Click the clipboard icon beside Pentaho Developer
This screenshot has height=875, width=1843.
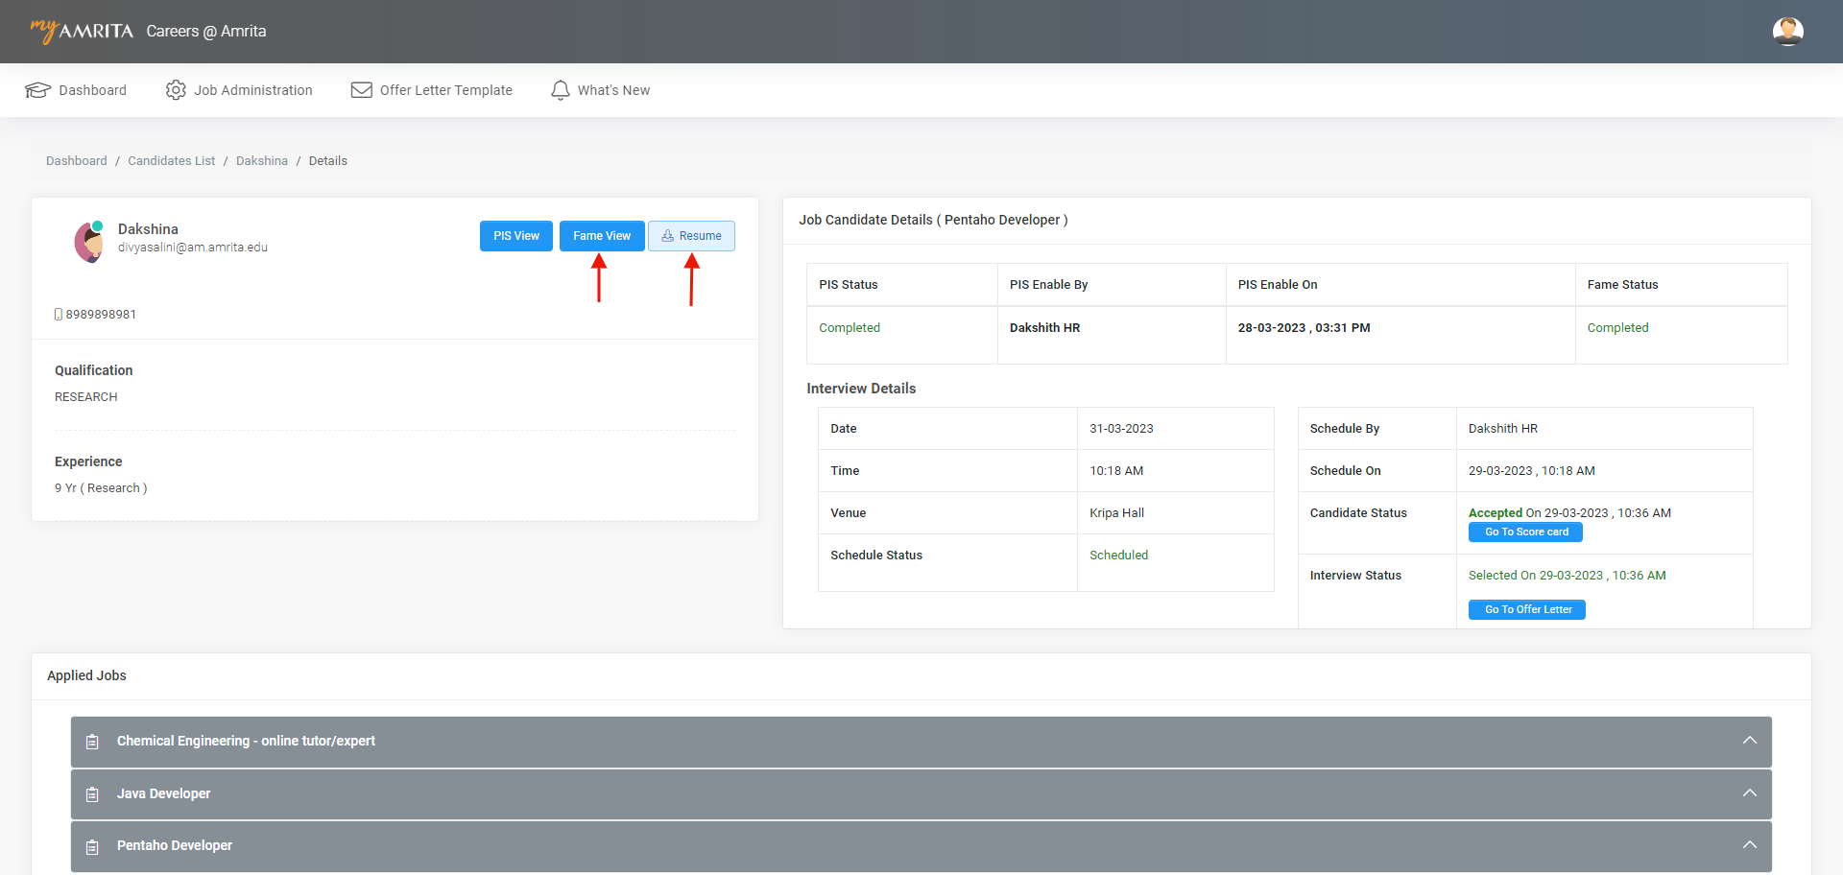coord(92,846)
